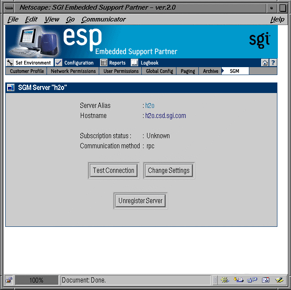Click the 'Unknown' subscription status value

coord(158,136)
